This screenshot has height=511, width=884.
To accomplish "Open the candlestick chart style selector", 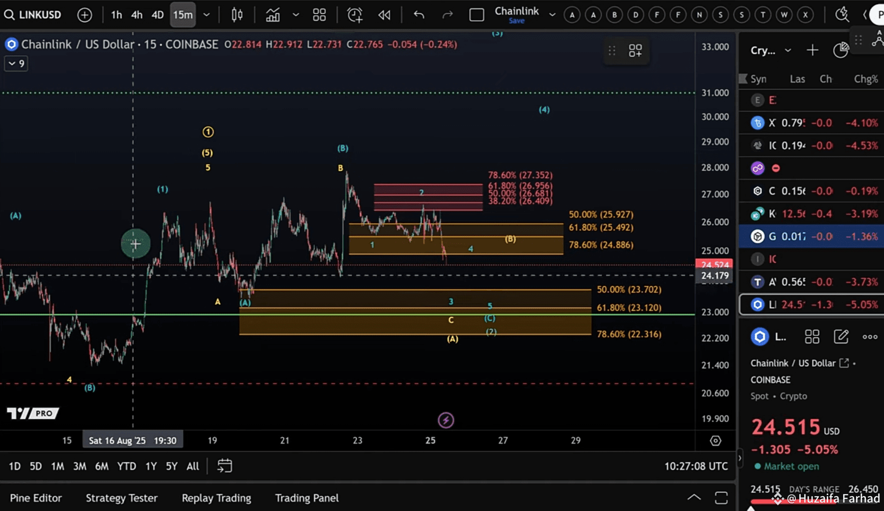I will 237,15.
